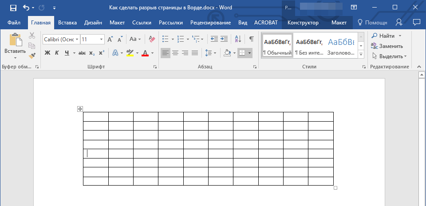Click the Sort A-Z icon

click(x=237, y=40)
